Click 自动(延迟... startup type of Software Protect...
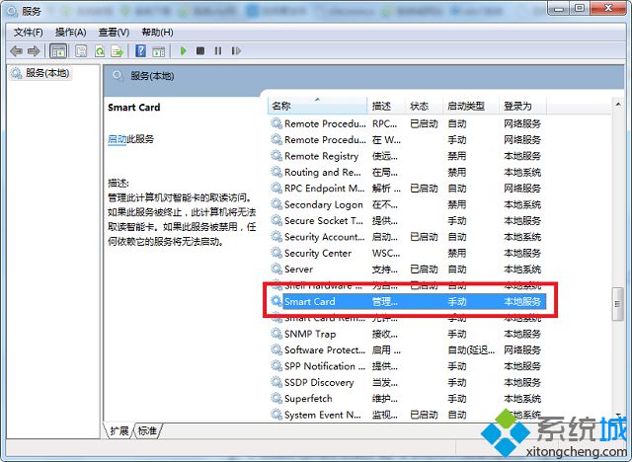The width and height of the screenshot is (632, 462). (471, 350)
